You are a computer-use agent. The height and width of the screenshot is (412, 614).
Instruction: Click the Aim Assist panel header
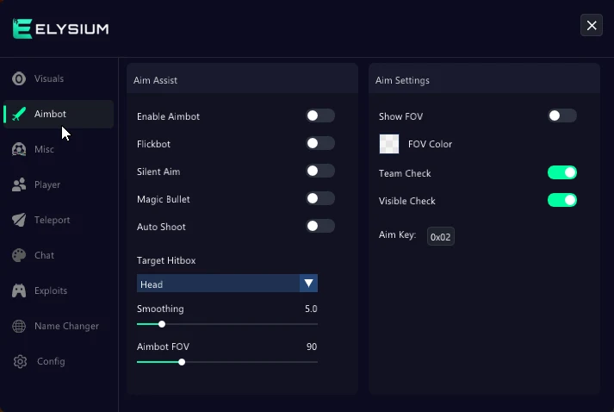pos(242,80)
